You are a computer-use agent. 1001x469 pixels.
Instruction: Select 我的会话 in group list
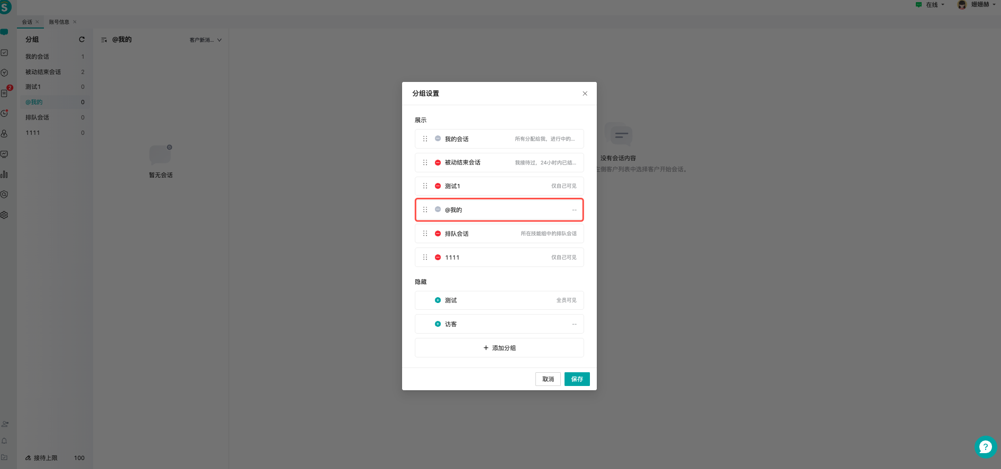coord(55,57)
